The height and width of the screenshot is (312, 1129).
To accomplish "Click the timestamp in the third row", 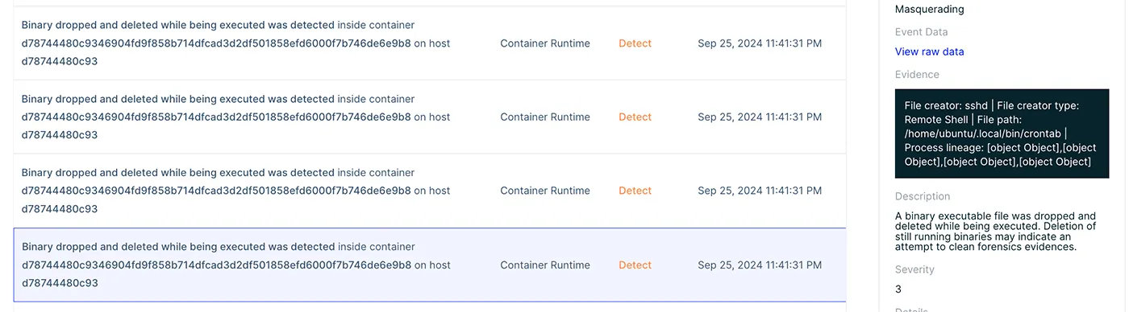I will point(760,191).
